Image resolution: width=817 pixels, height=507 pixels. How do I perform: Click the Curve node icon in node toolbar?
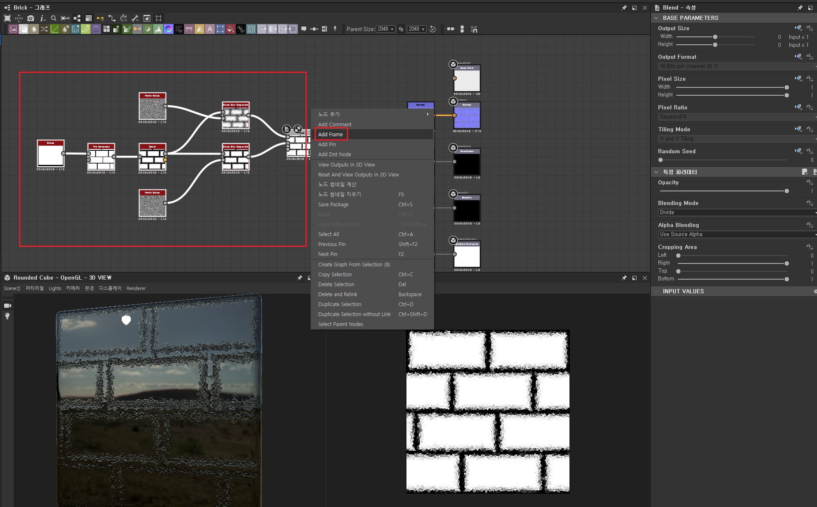tap(55, 29)
